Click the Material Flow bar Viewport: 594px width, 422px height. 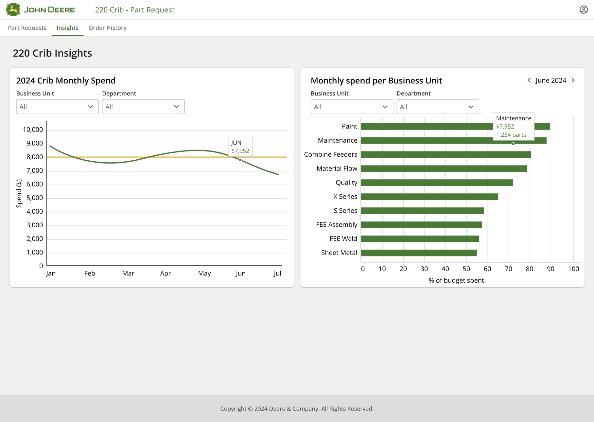444,169
